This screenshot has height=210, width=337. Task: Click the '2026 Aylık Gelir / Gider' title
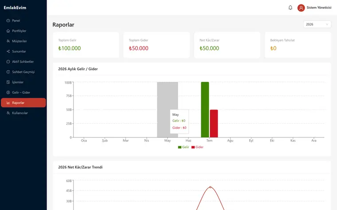click(x=78, y=69)
